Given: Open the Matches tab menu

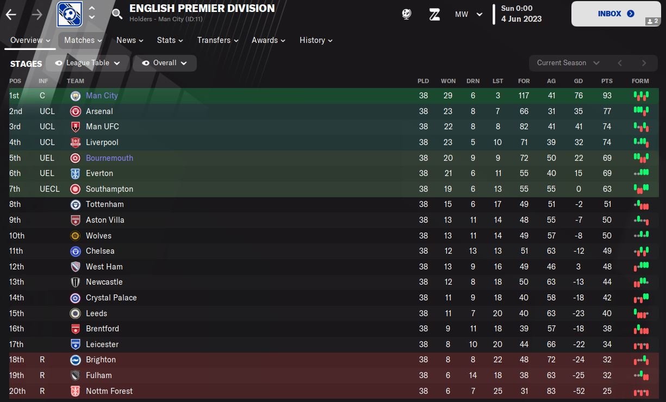Looking at the screenshot, I should (x=83, y=40).
